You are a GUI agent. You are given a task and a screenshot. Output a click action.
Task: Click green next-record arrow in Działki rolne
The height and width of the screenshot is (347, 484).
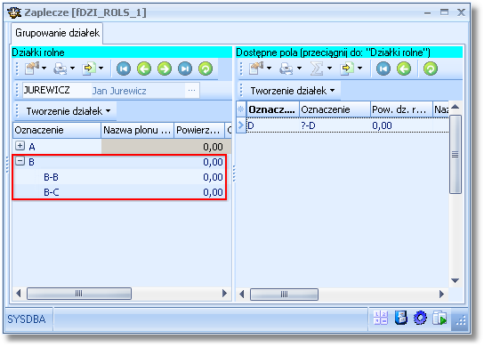click(x=165, y=69)
